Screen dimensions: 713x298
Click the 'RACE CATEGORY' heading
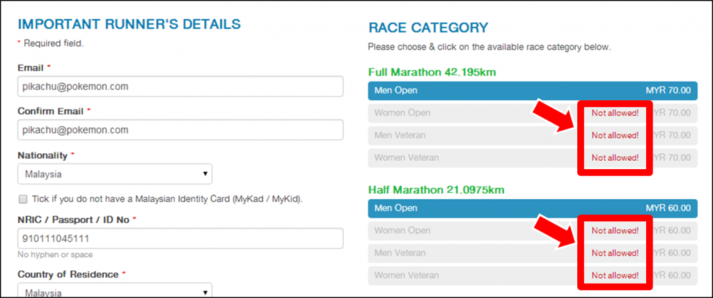tap(428, 28)
